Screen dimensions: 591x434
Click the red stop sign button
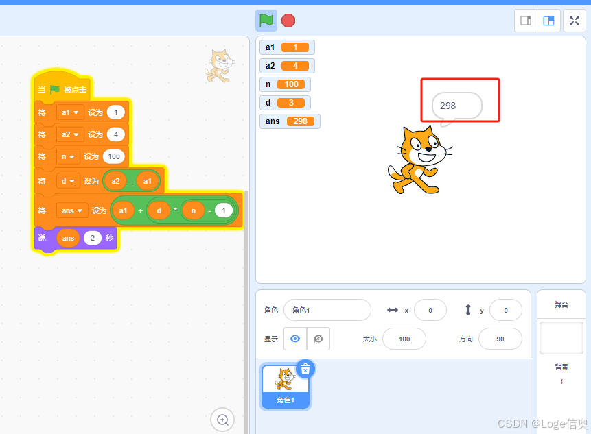[x=288, y=21]
